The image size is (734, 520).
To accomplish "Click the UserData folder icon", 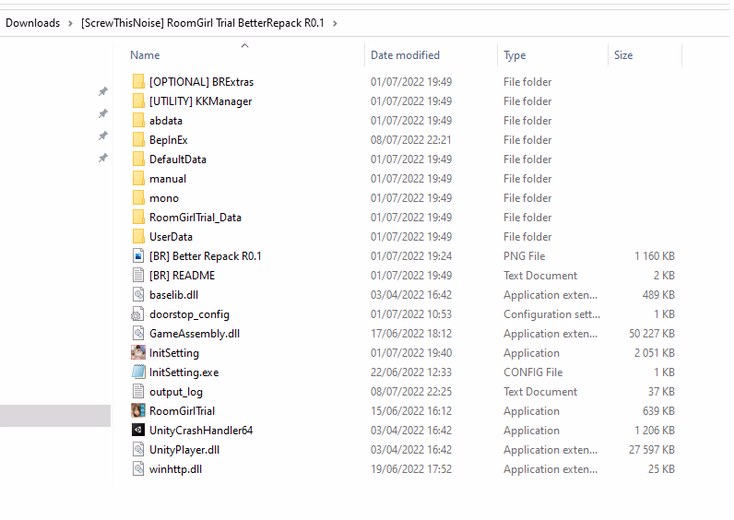I will coord(138,237).
